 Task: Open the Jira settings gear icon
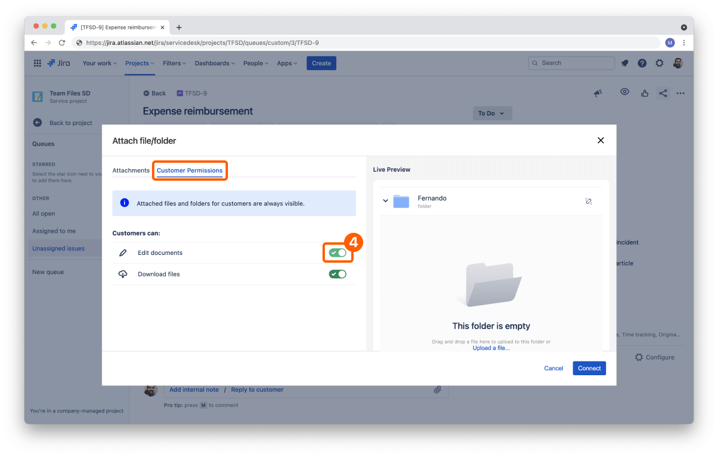659,63
